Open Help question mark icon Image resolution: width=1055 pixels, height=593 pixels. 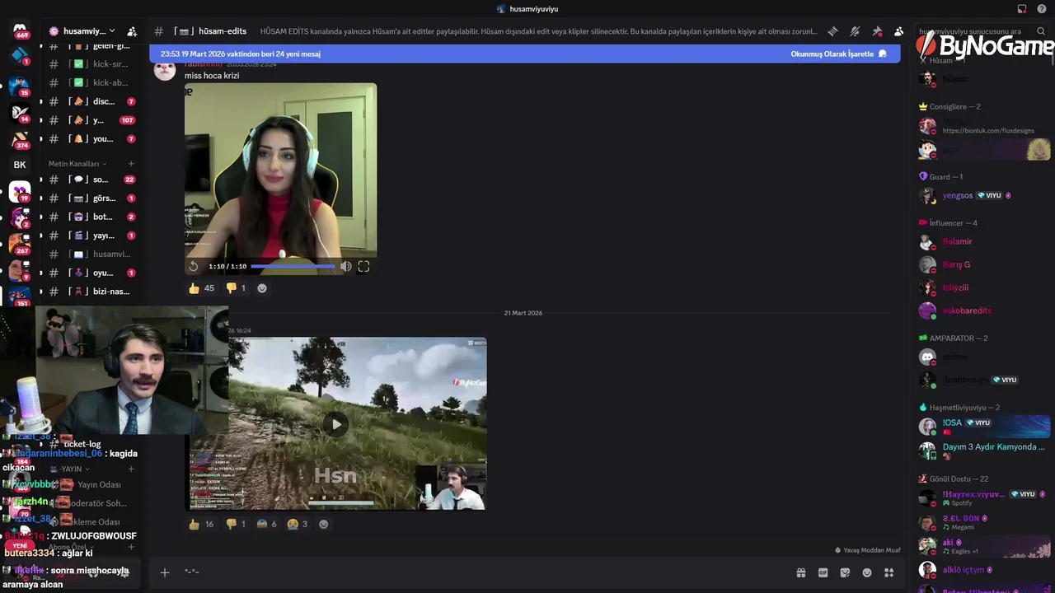1042,9
